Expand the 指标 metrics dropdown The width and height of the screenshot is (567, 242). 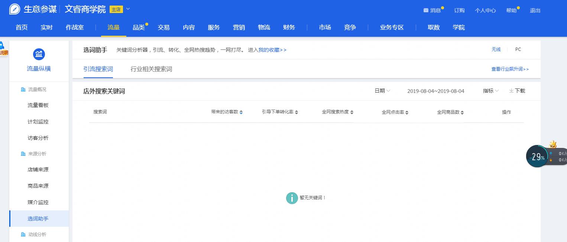[x=490, y=91]
